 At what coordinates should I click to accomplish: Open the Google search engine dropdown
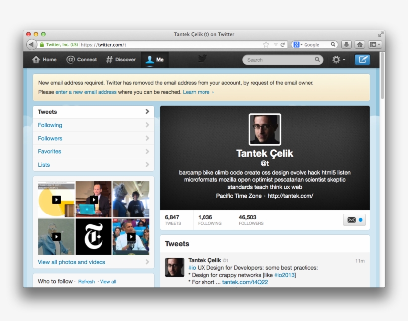pos(298,45)
